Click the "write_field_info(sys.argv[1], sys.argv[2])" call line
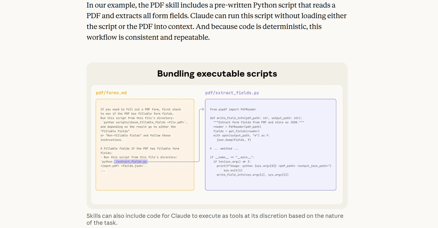 253,175
